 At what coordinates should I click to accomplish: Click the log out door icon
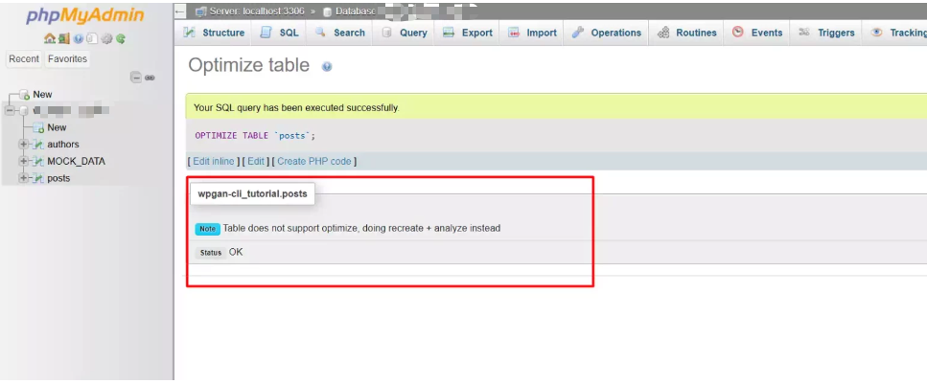[x=64, y=39]
